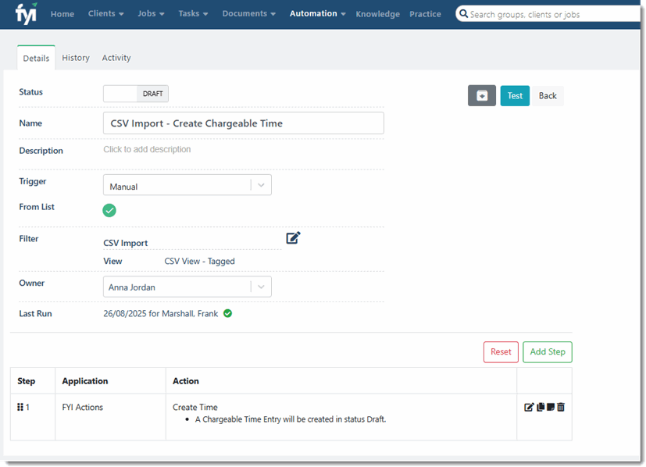This screenshot has width=646, height=467.
Task: Open the Trigger dropdown showing Manual
Action: pyautogui.click(x=187, y=185)
